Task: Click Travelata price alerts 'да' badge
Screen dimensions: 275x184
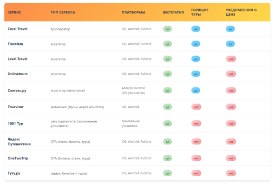Action: point(230,44)
